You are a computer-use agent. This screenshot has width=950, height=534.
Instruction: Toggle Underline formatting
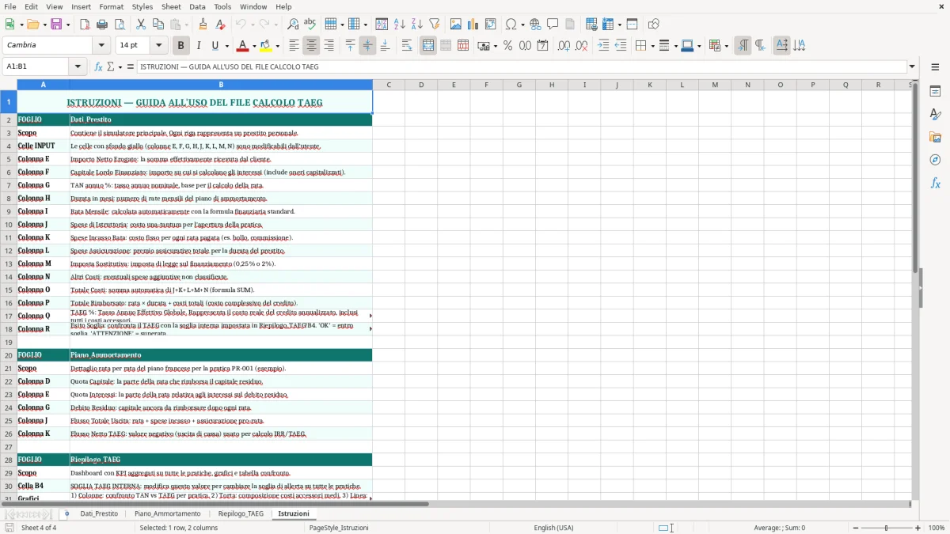(x=215, y=46)
